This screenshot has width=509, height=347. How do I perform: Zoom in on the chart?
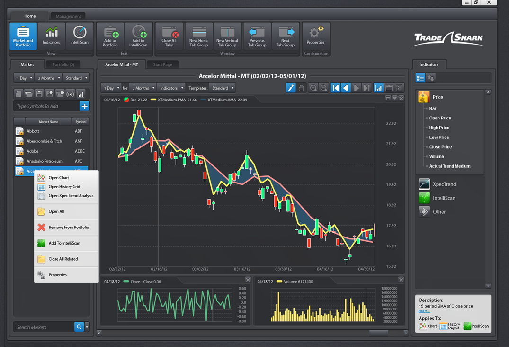coord(313,88)
